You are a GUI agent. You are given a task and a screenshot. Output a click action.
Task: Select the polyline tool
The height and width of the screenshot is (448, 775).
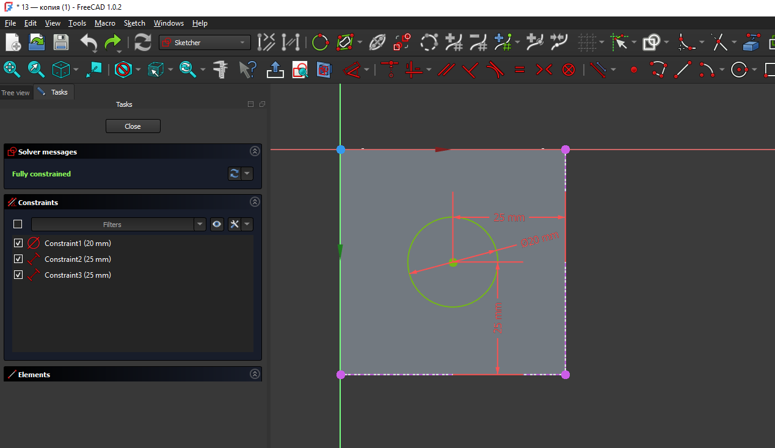(x=658, y=70)
